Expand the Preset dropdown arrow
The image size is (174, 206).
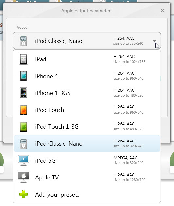pyautogui.click(x=155, y=41)
